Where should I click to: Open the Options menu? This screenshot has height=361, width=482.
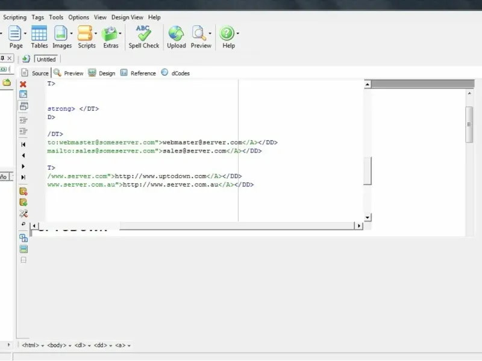click(x=79, y=17)
